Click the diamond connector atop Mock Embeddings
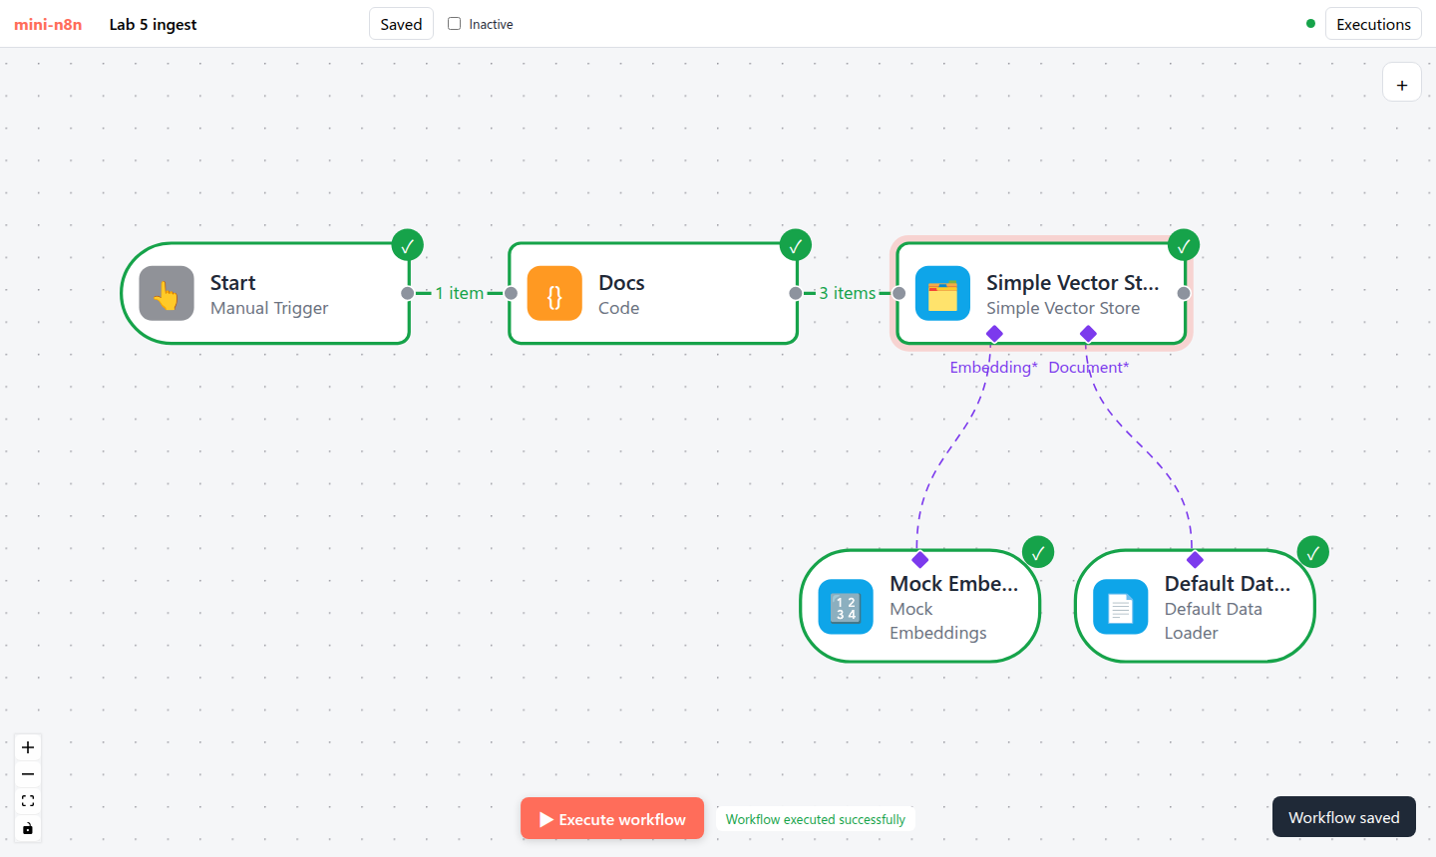 pyautogui.click(x=920, y=560)
